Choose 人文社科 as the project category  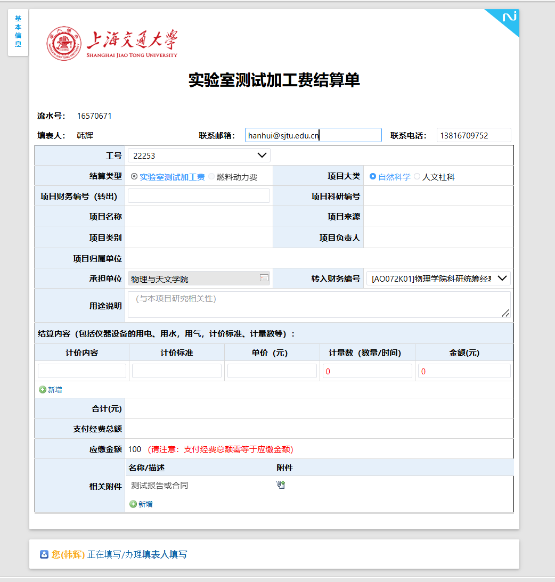417,177
